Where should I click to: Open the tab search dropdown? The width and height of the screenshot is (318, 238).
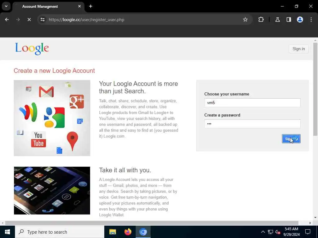pos(6,6)
